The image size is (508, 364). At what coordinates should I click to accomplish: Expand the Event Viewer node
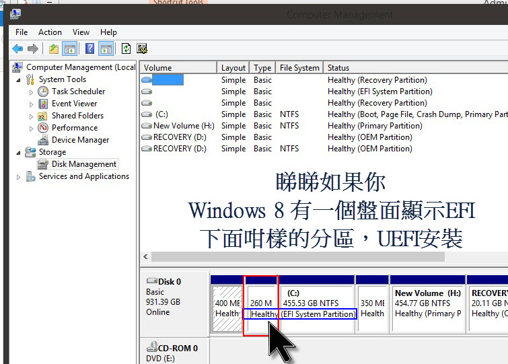(x=31, y=104)
